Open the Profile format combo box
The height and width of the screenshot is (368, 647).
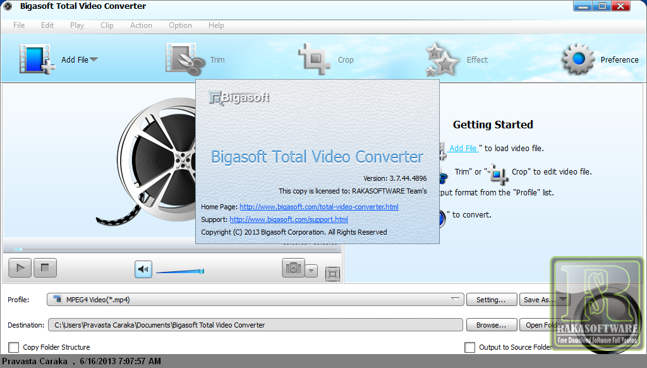[x=255, y=300]
